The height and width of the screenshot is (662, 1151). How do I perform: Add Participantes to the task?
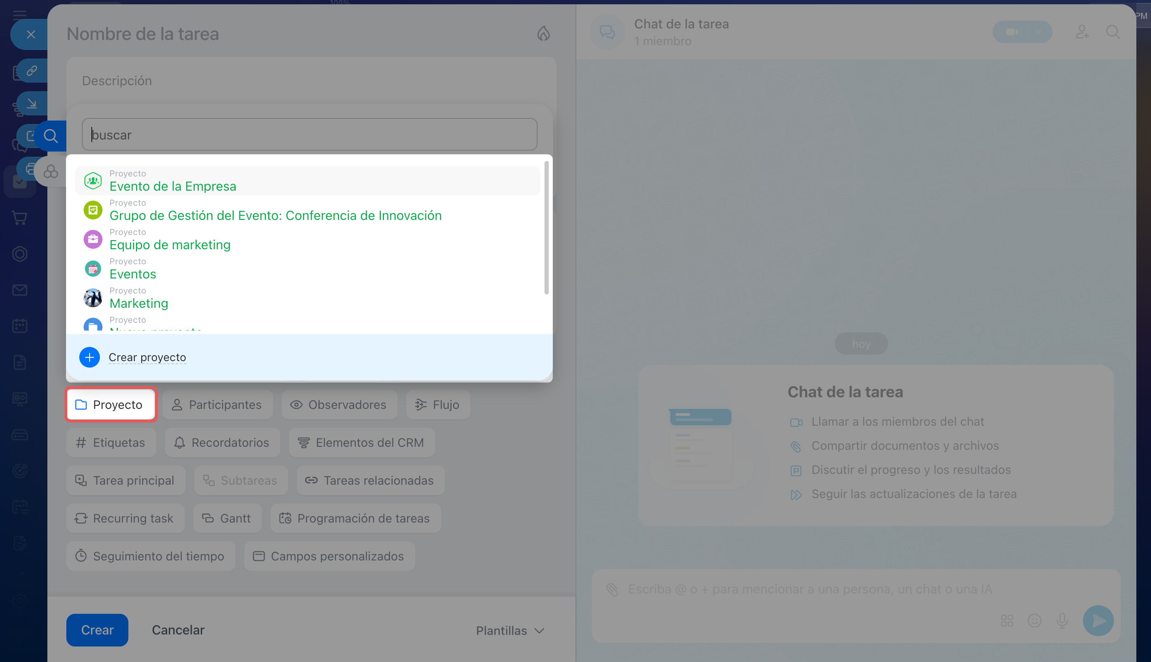(x=218, y=405)
